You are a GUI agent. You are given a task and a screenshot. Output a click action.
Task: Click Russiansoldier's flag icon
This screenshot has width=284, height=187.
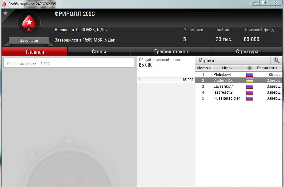pyautogui.click(x=249, y=98)
